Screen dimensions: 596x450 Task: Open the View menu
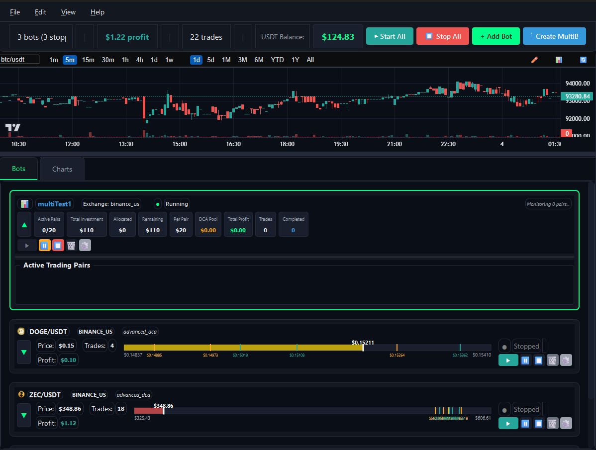click(x=68, y=12)
